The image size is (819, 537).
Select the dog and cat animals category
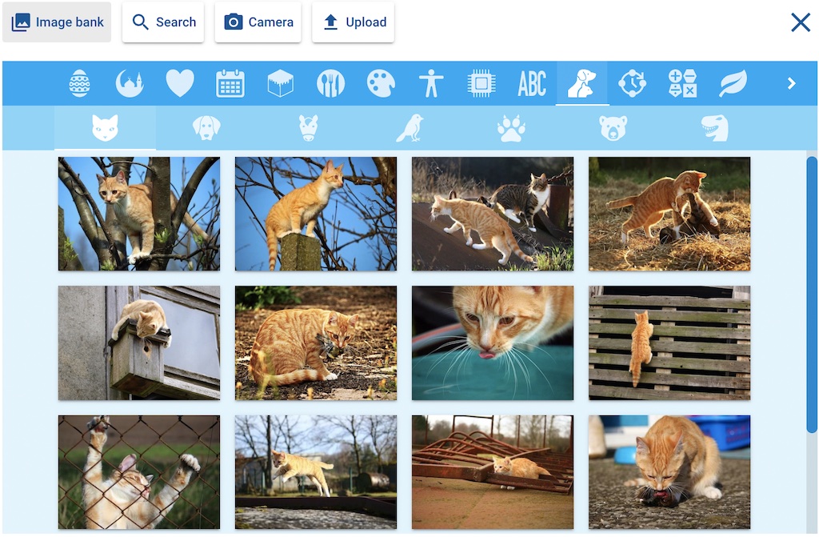click(x=581, y=83)
